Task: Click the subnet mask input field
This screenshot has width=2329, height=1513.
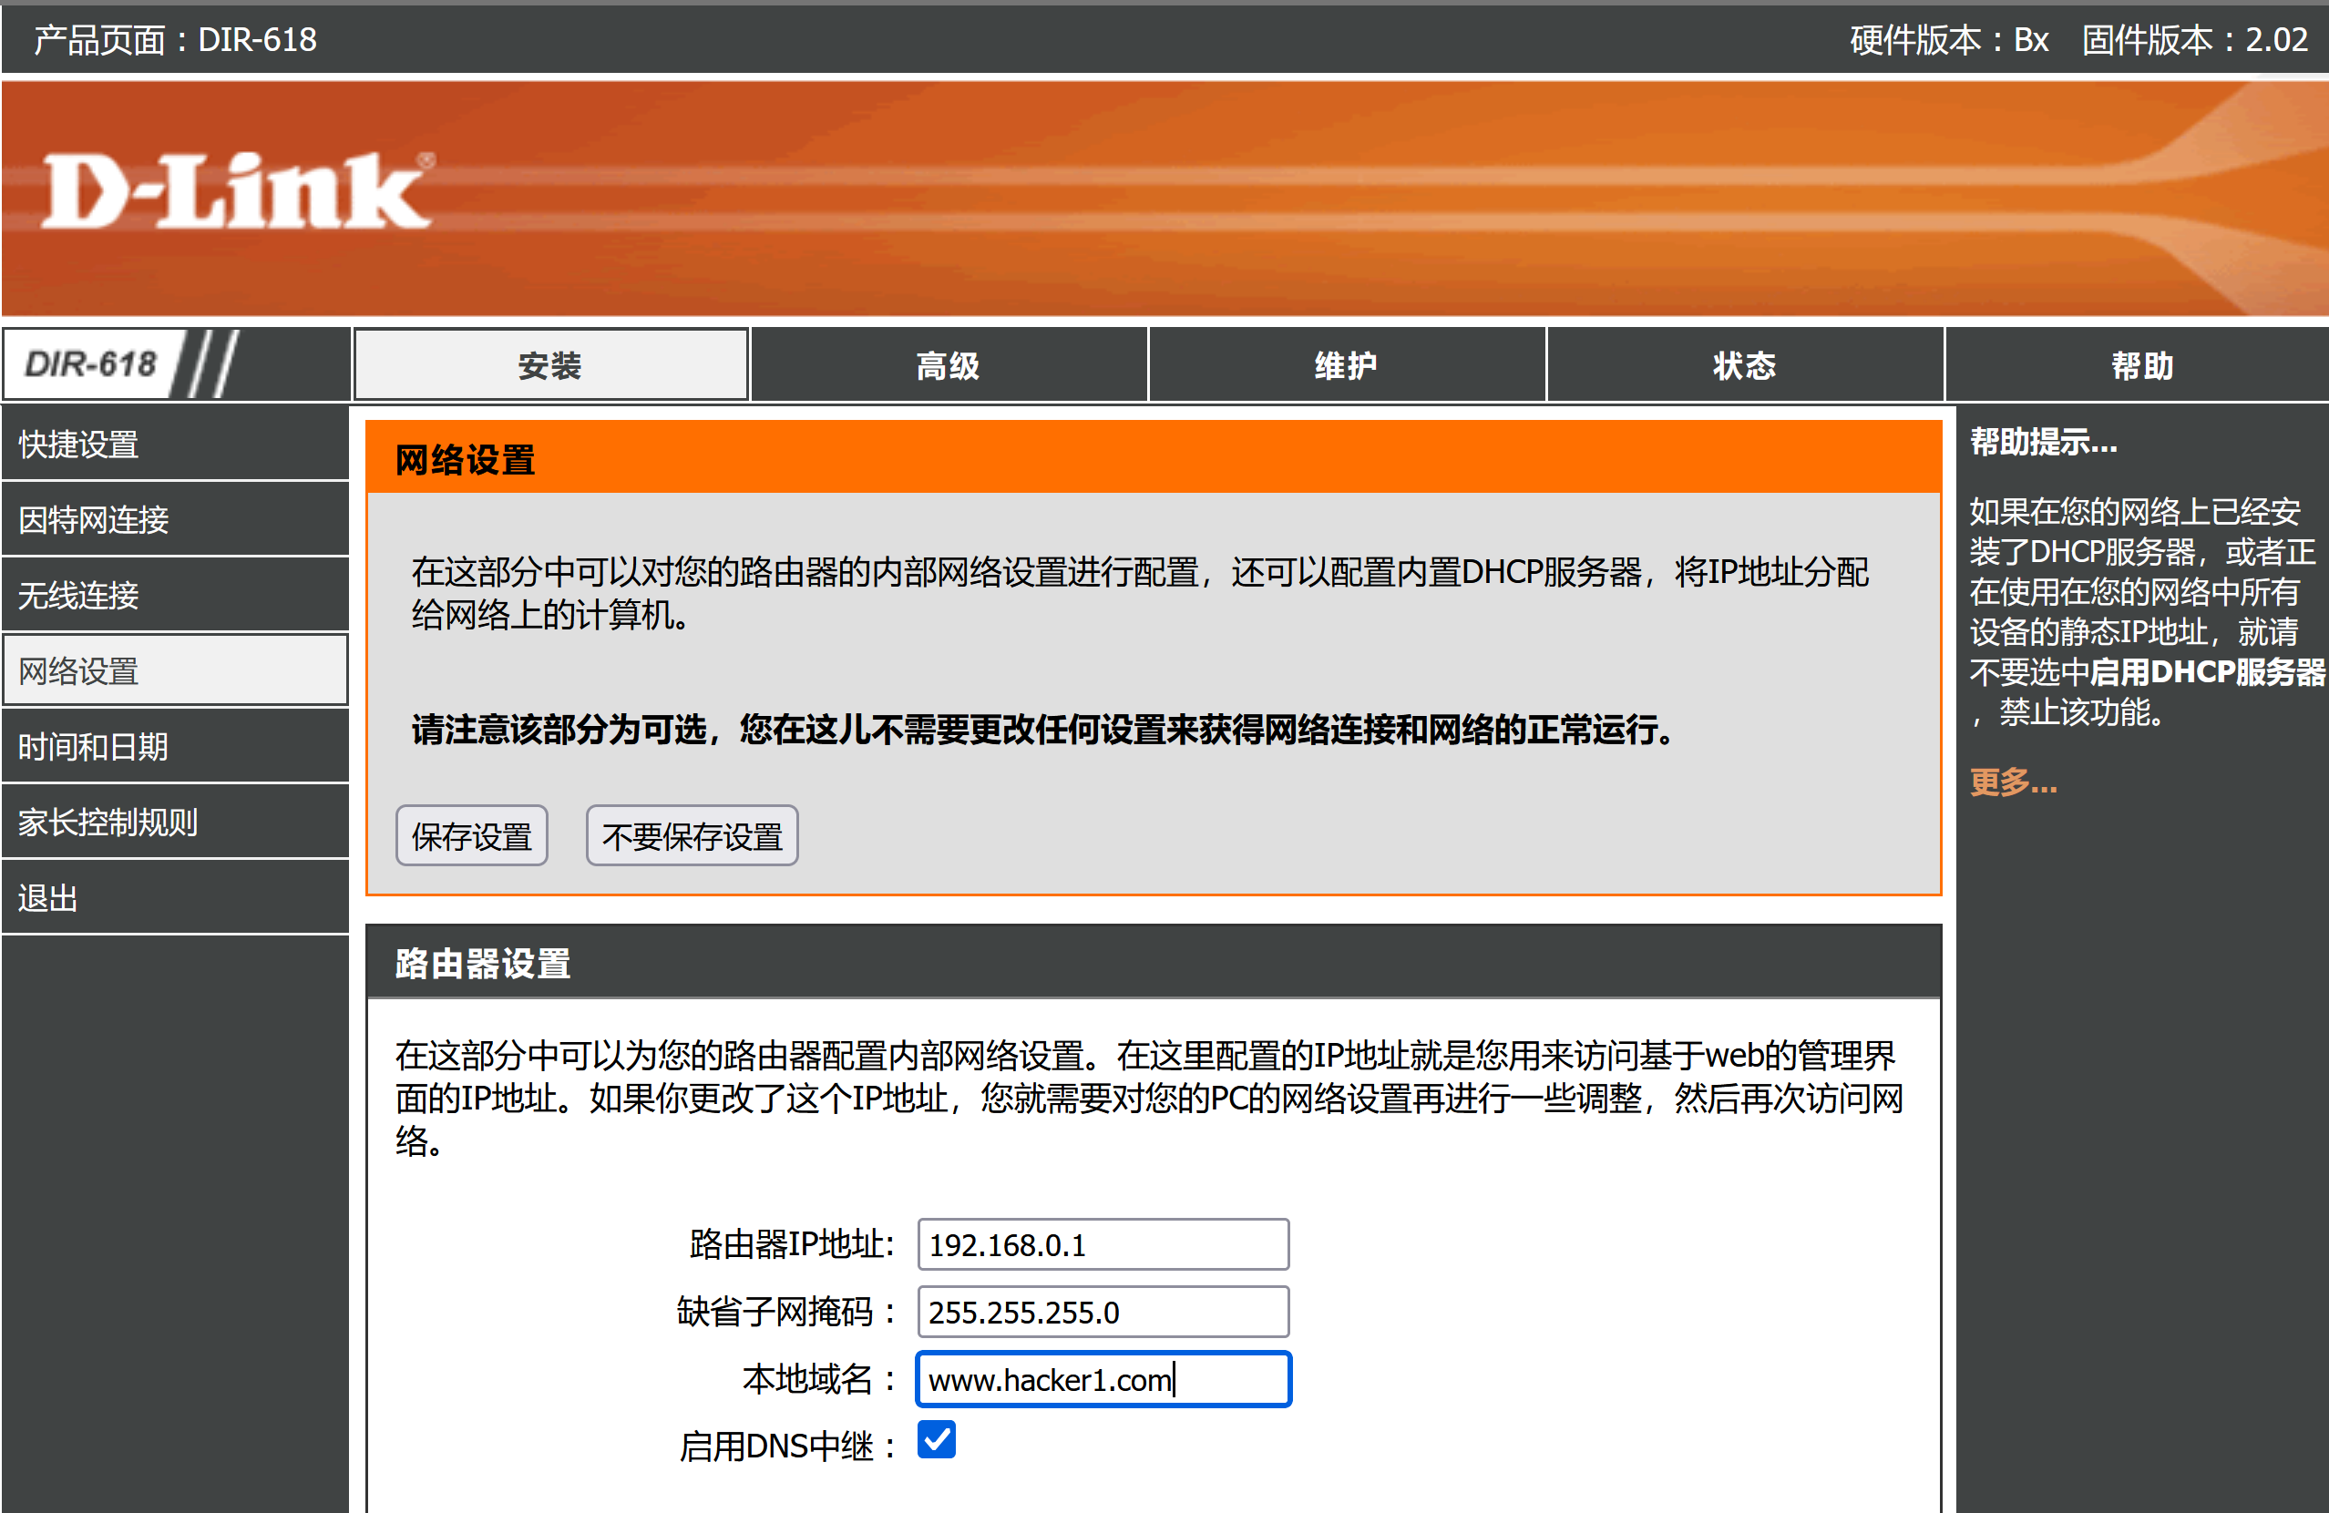Action: click(1103, 1313)
